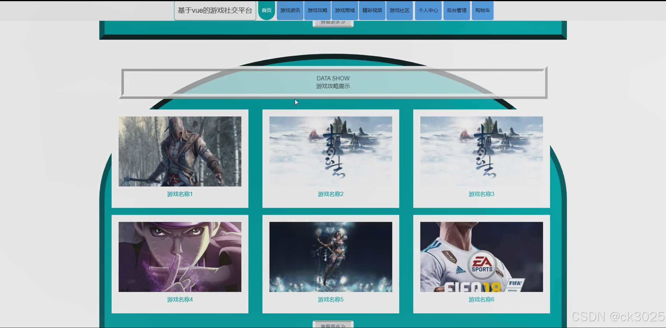Open the purple anime thumbnail for 游戏名称4
Image resolution: width=666 pixels, height=328 pixels.
click(x=180, y=257)
